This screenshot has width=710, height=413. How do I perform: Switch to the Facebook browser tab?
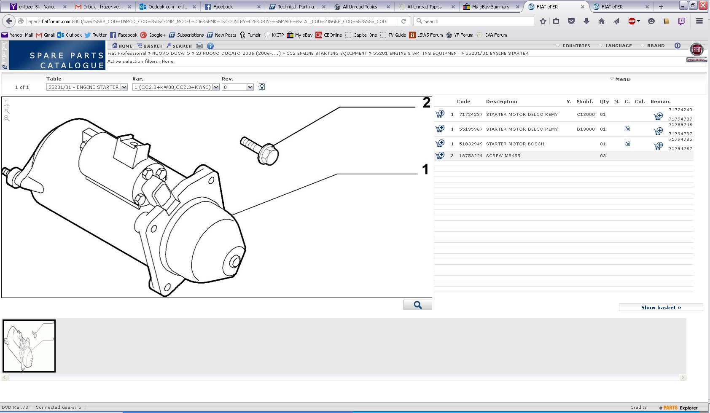click(233, 6)
